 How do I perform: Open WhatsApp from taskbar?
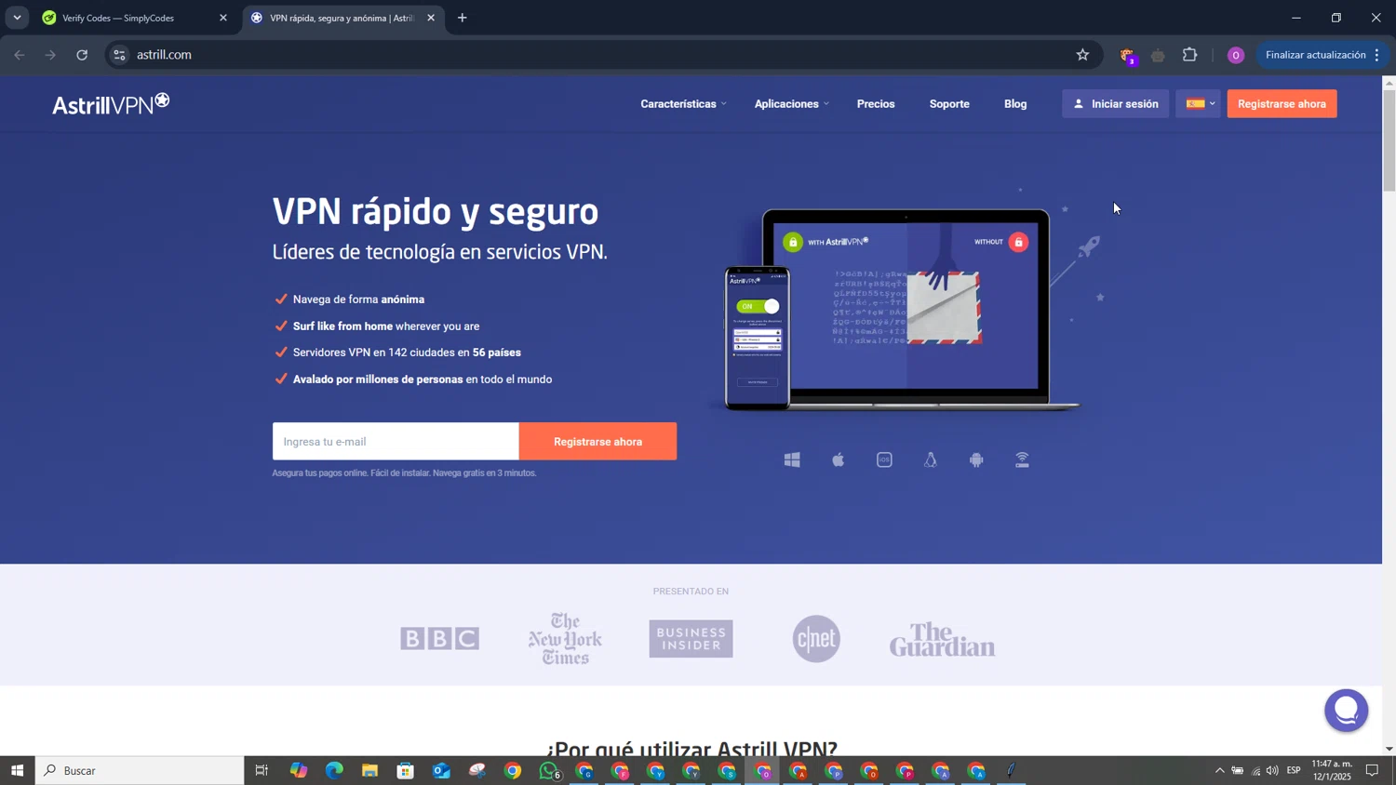click(x=549, y=770)
